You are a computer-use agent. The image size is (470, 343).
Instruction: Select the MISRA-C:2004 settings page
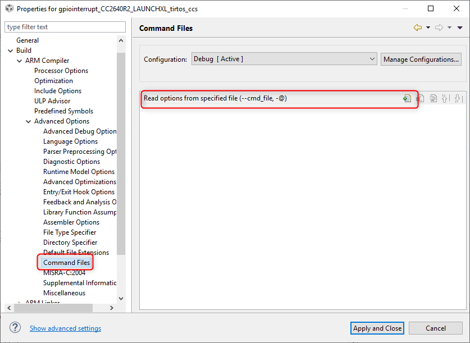(x=63, y=272)
